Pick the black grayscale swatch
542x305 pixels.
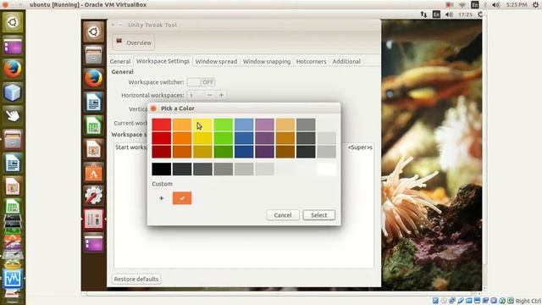tap(162, 169)
